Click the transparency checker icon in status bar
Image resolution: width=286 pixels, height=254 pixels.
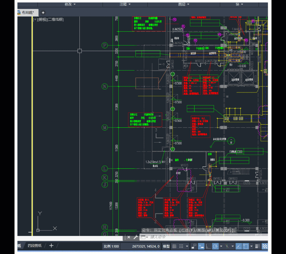tap(265, 246)
